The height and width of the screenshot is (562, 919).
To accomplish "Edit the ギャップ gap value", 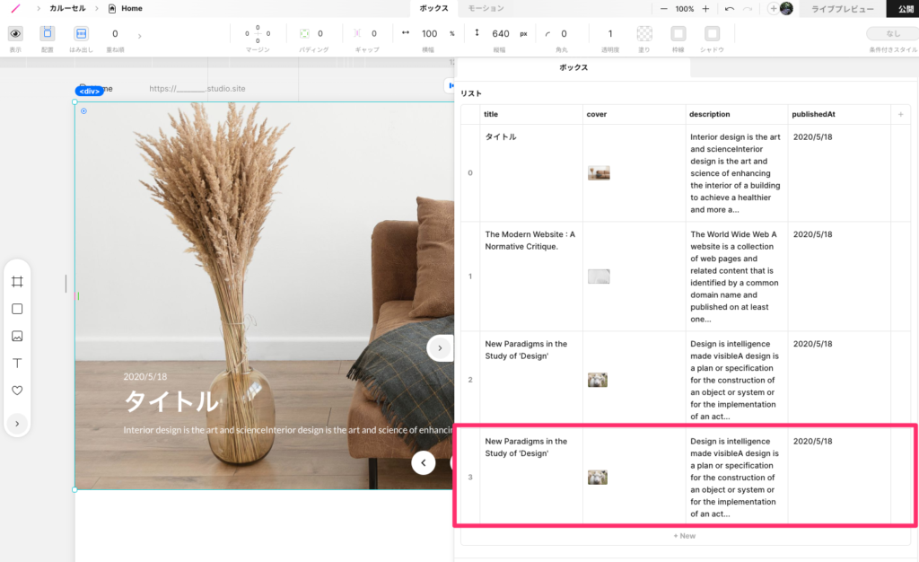I will tap(374, 33).
